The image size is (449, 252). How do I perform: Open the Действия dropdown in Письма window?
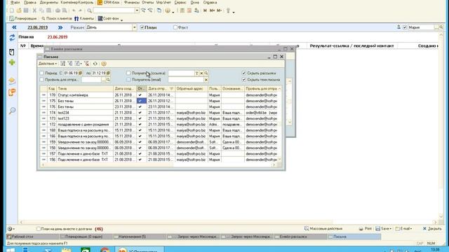click(x=48, y=64)
